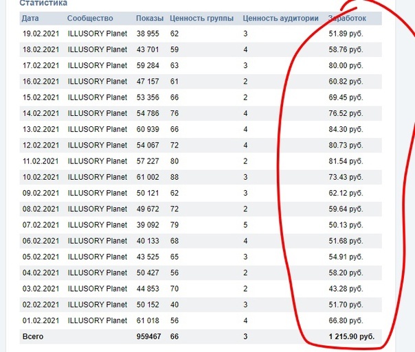This screenshot has width=415, height=352.
Task: Click earnings value 73.43 руб.
Action: click(346, 177)
